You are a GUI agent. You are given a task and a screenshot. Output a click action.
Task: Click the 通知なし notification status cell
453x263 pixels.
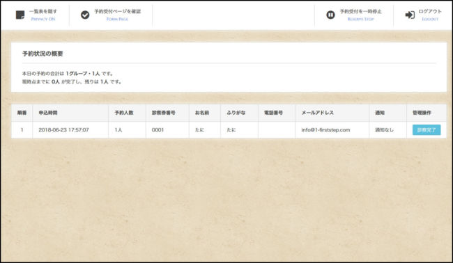click(384, 130)
